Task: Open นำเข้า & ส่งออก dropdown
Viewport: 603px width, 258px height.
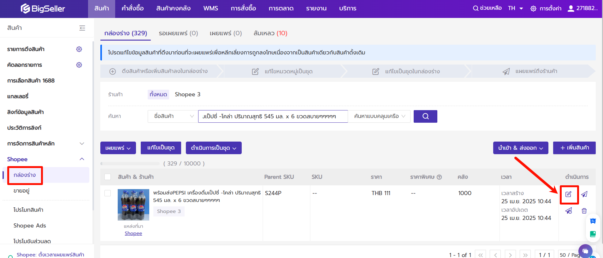Action: 521,148
